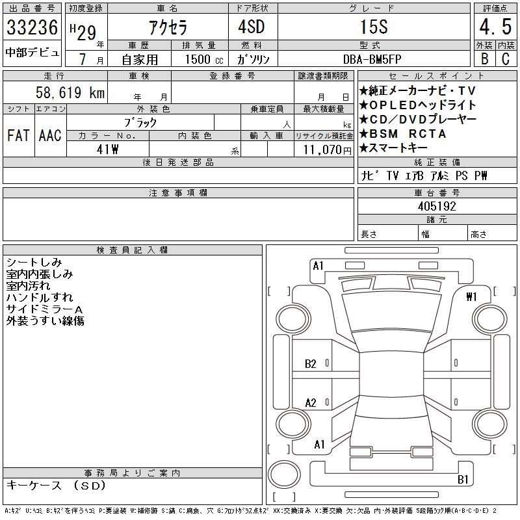Select inspector note サイドミラーA
The width and height of the screenshot is (520, 520).
pyautogui.click(x=44, y=309)
